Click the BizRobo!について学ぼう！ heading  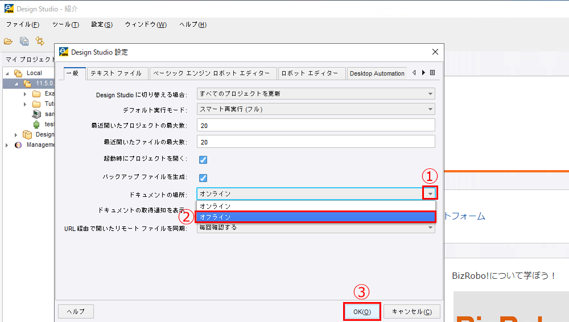click(504, 275)
